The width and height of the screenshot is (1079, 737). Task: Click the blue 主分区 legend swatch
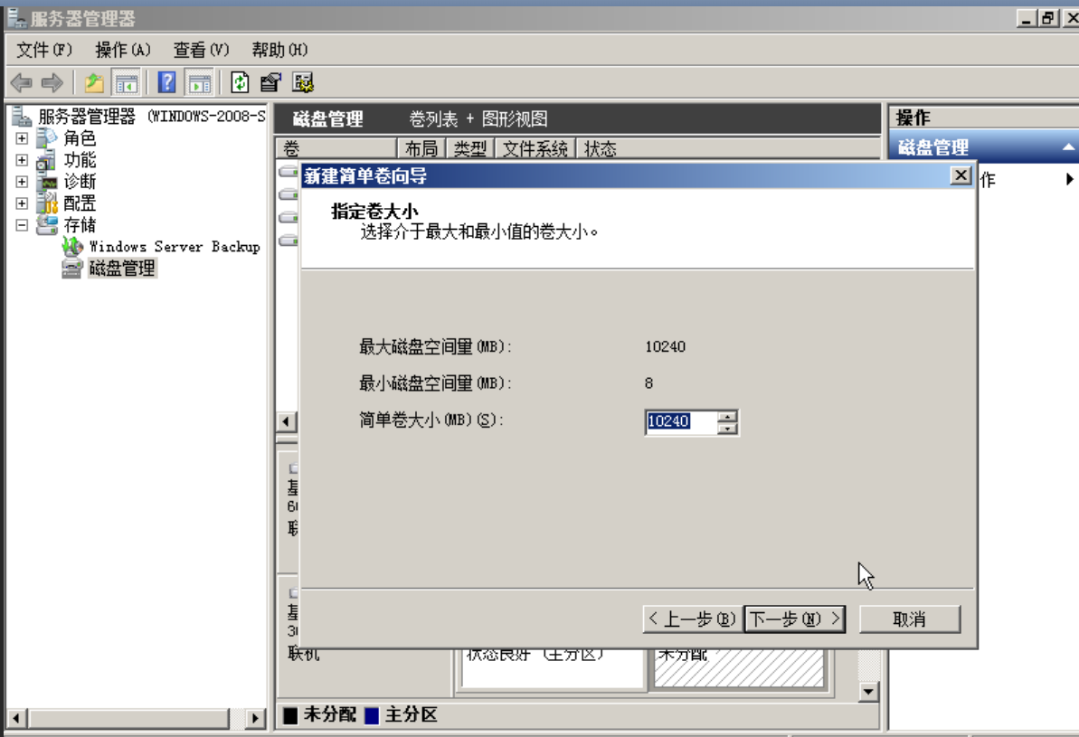click(372, 715)
